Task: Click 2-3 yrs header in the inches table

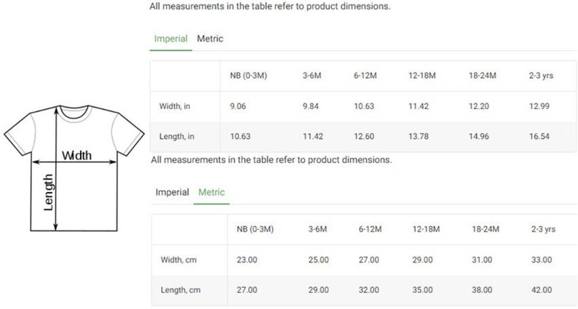Action: click(x=541, y=76)
